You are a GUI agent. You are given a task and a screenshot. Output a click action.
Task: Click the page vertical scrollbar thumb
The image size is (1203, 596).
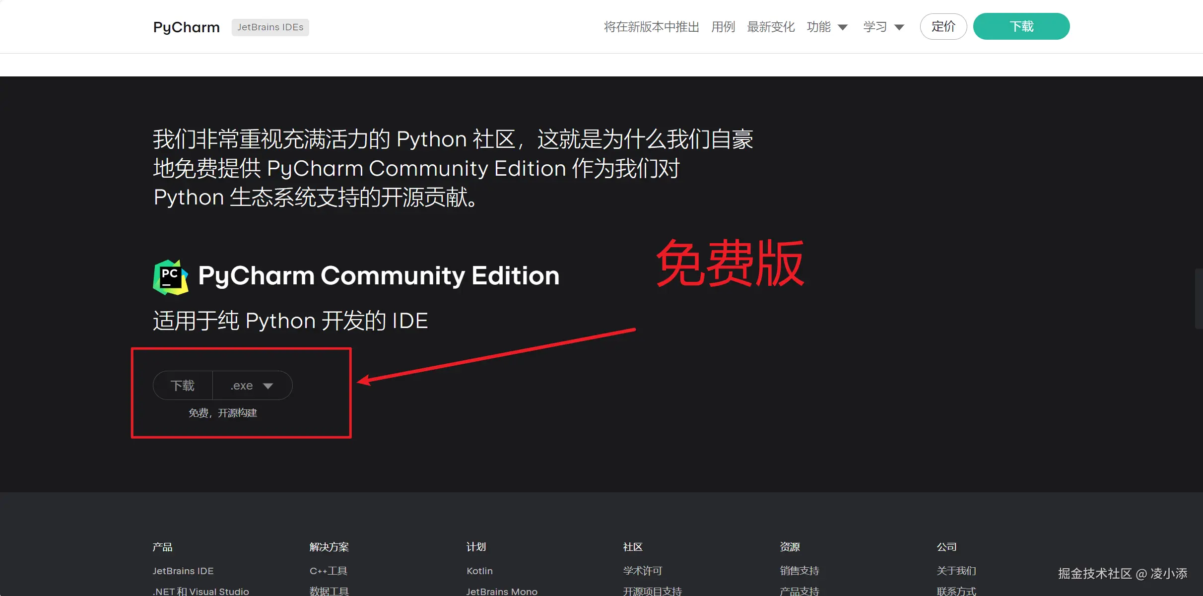pyautogui.click(x=1199, y=299)
